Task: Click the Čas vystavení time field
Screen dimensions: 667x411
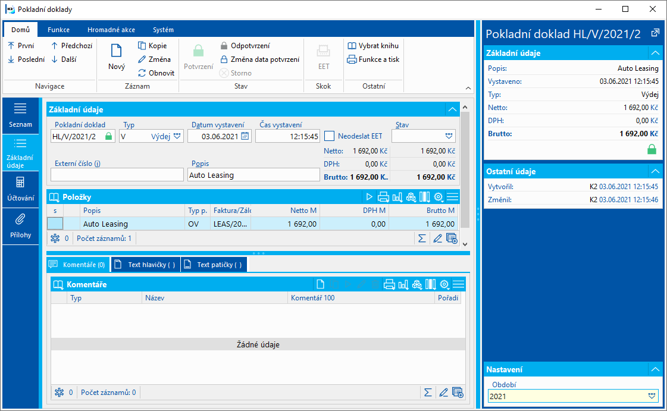Action: pos(287,136)
